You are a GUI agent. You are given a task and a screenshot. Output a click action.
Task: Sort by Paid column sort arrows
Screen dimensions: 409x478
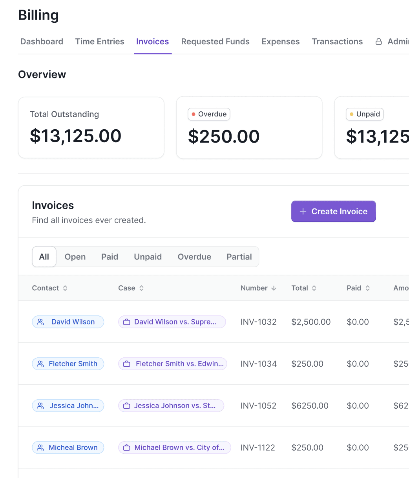(368, 288)
